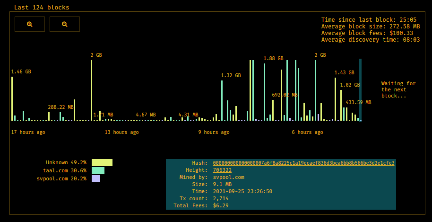Screen dimensions: 432x222
Task: Select the teal bar under the second 2 GB label
Action: [315, 90]
